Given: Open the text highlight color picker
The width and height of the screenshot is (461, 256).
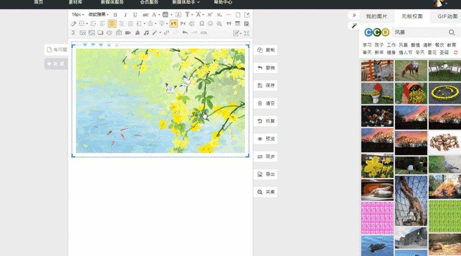Looking at the screenshot, I should click(165, 15).
